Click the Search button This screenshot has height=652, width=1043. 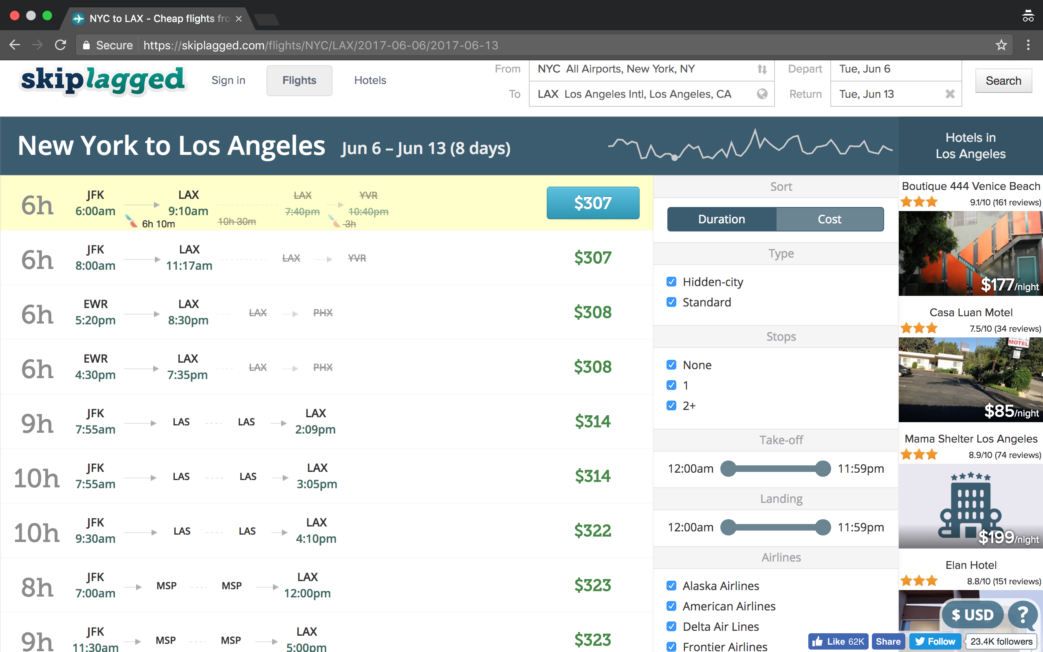[x=1003, y=81]
